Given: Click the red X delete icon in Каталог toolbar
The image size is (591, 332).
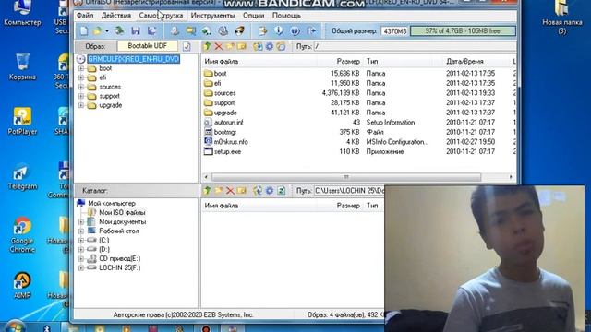Looking at the screenshot, I should coord(230,191).
